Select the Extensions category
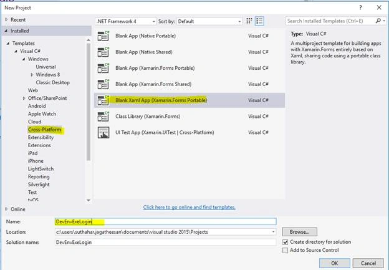 pos(39,145)
